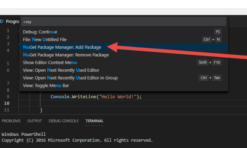Pick View: Open Next Recently Used Editor
Viewport: 247px width, 148px height.
tap(124, 70)
